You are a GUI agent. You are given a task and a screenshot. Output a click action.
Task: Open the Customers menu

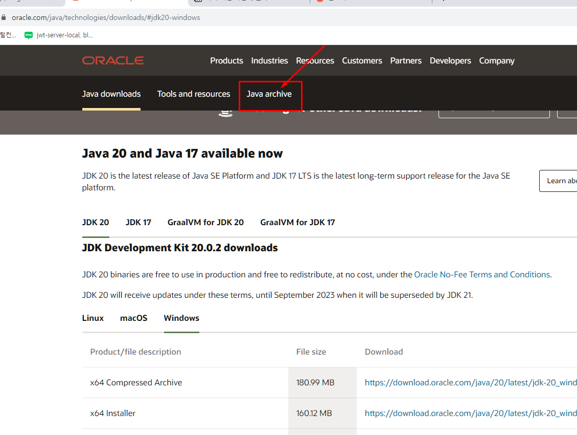click(362, 60)
